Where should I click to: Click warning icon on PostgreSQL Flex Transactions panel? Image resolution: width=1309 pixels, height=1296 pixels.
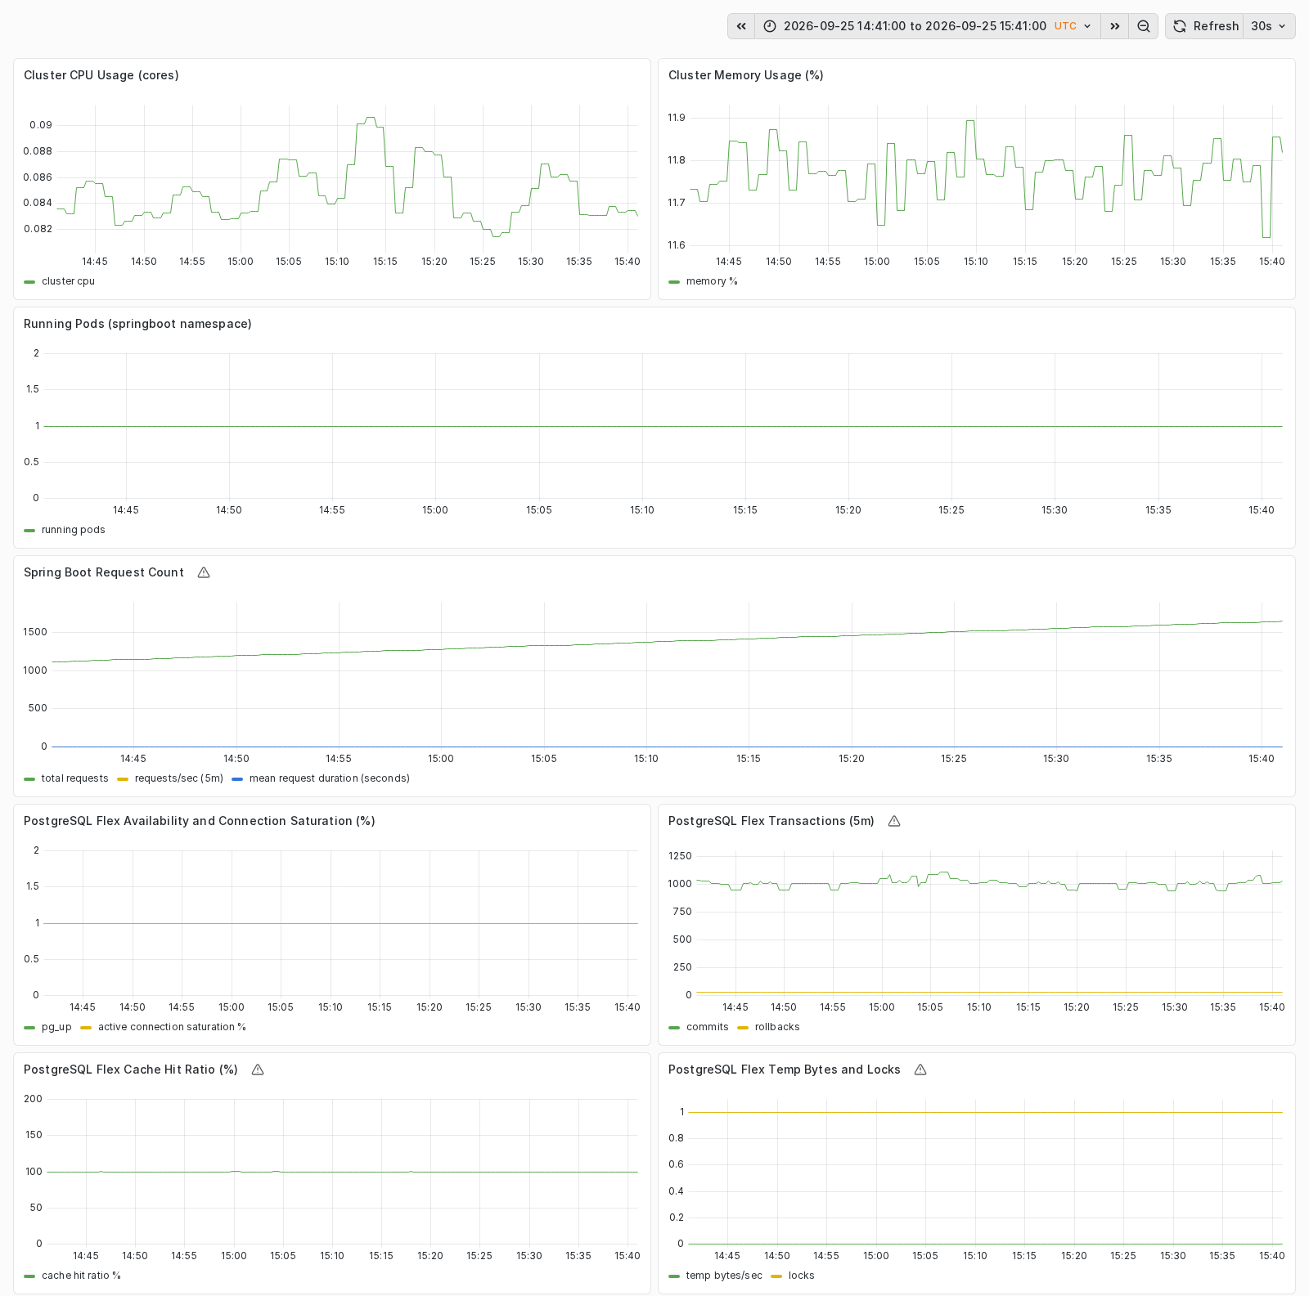894,821
